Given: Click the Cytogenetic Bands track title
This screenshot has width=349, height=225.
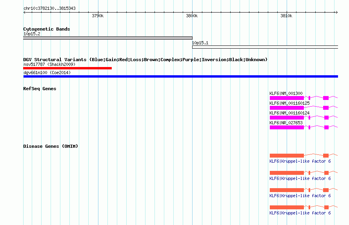Looking at the screenshot, I should [x=47, y=29].
